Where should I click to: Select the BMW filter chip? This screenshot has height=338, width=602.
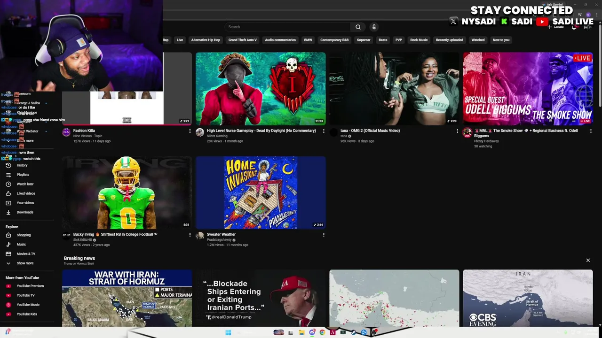click(x=308, y=40)
